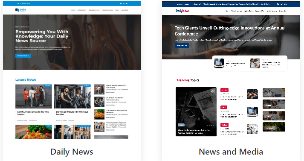Click the sidebar pasta breakfast thumbnail
Screen dimensions: 304x161
click(x=99, y=114)
